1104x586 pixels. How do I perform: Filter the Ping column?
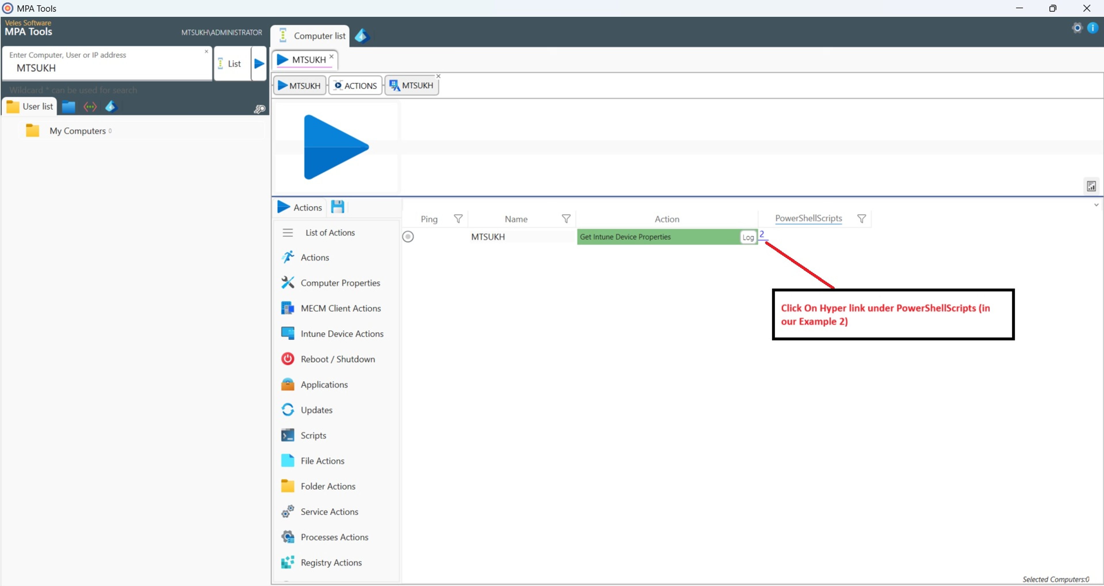pyautogui.click(x=458, y=219)
